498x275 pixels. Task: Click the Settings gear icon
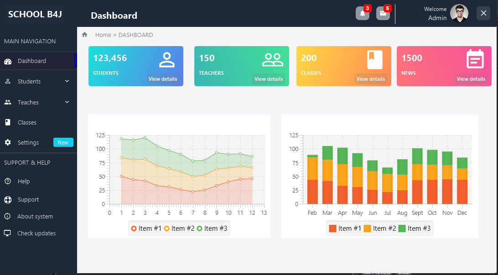coord(8,142)
